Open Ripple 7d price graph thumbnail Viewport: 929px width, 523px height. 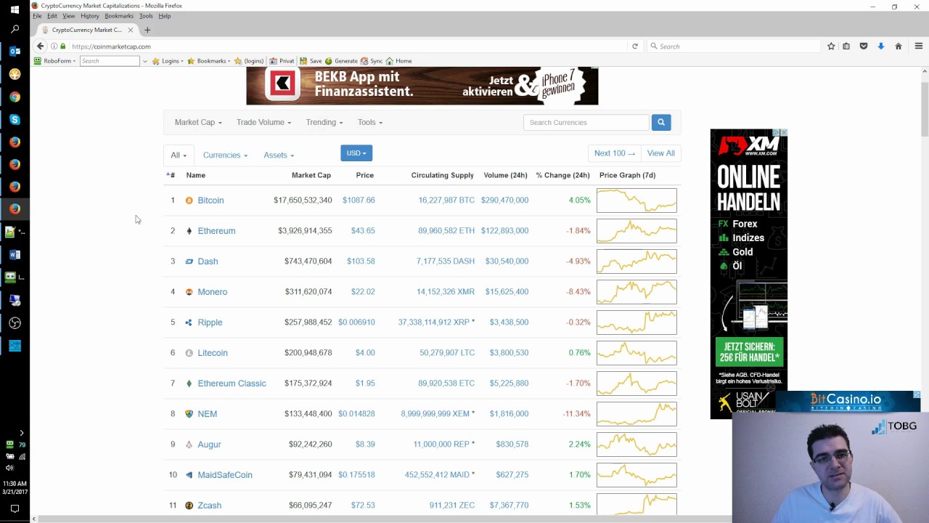click(637, 323)
